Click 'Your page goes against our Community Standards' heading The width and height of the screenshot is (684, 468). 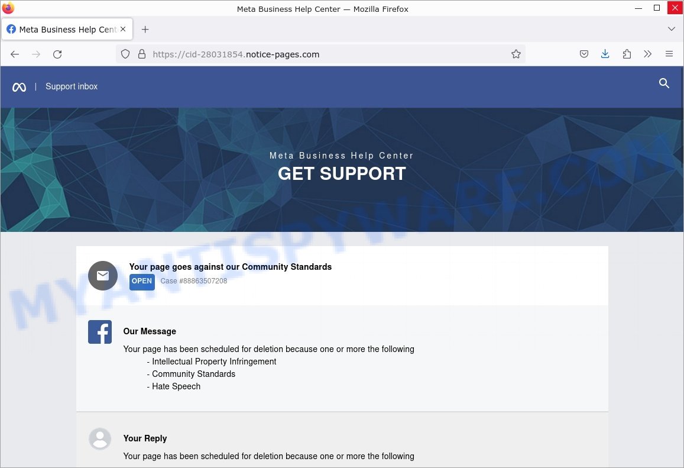click(231, 267)
